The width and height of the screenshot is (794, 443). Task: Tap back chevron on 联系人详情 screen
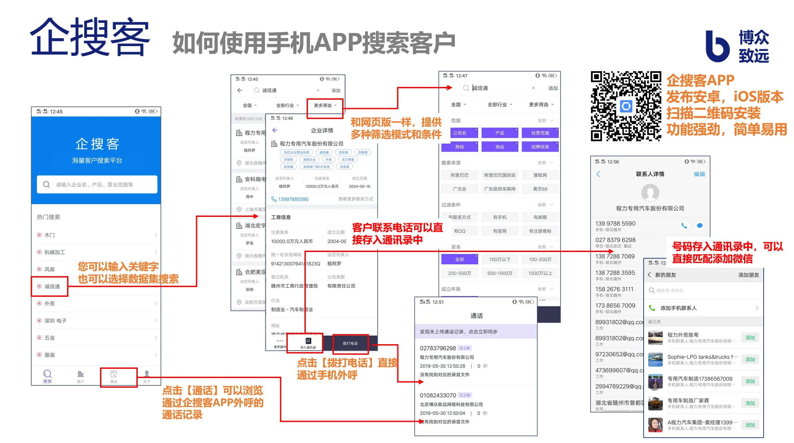598,174
